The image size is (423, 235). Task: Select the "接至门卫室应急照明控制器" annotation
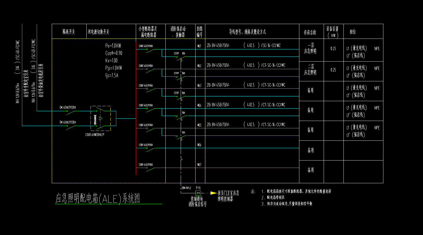pos(228,196)
